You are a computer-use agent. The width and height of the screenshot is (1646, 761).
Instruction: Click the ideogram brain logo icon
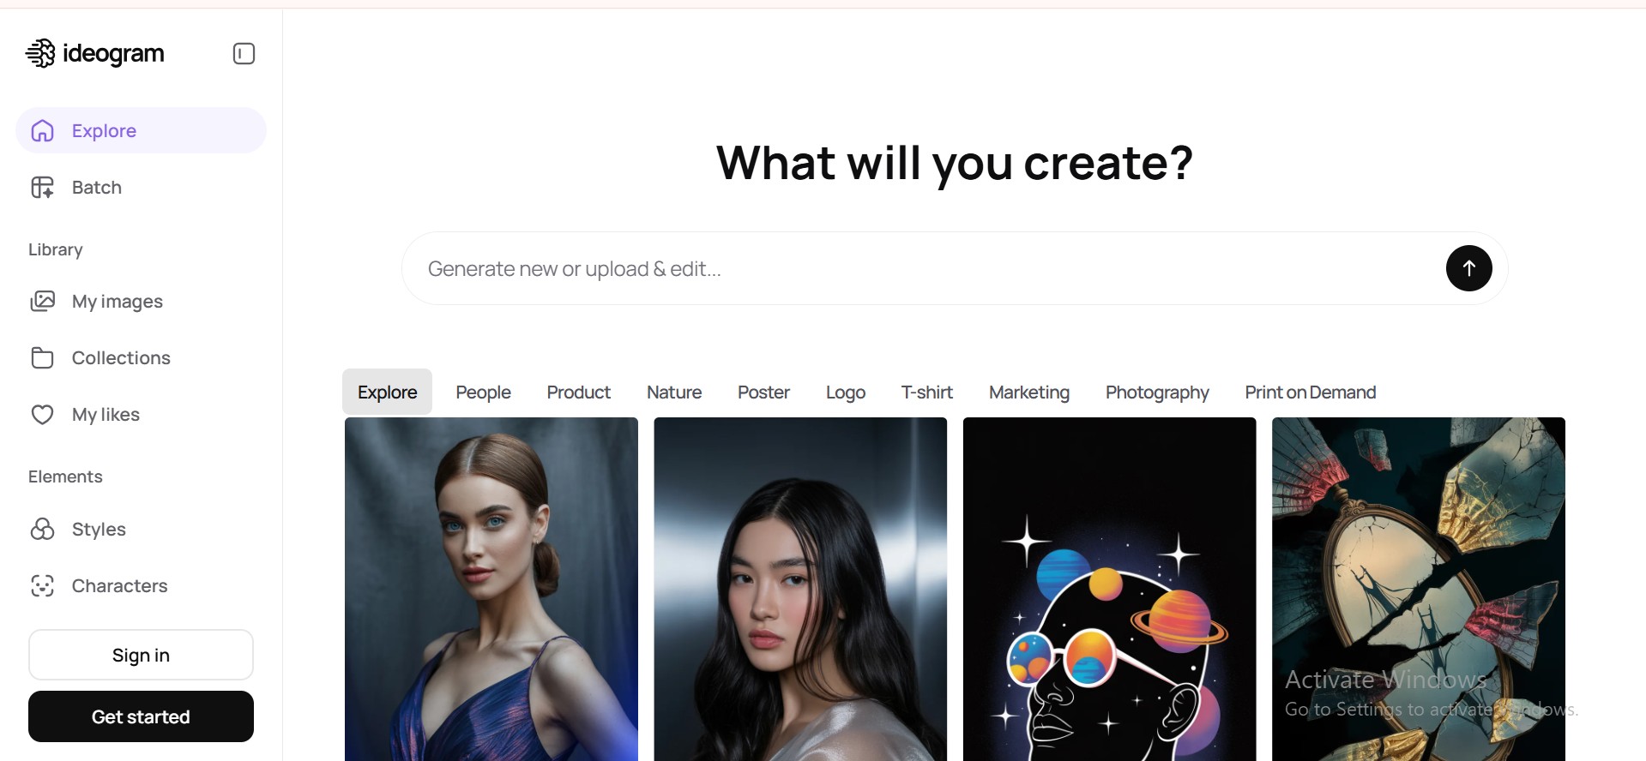pos(40,53)
